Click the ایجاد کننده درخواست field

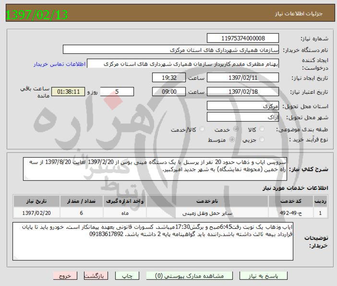coord(183,64)
